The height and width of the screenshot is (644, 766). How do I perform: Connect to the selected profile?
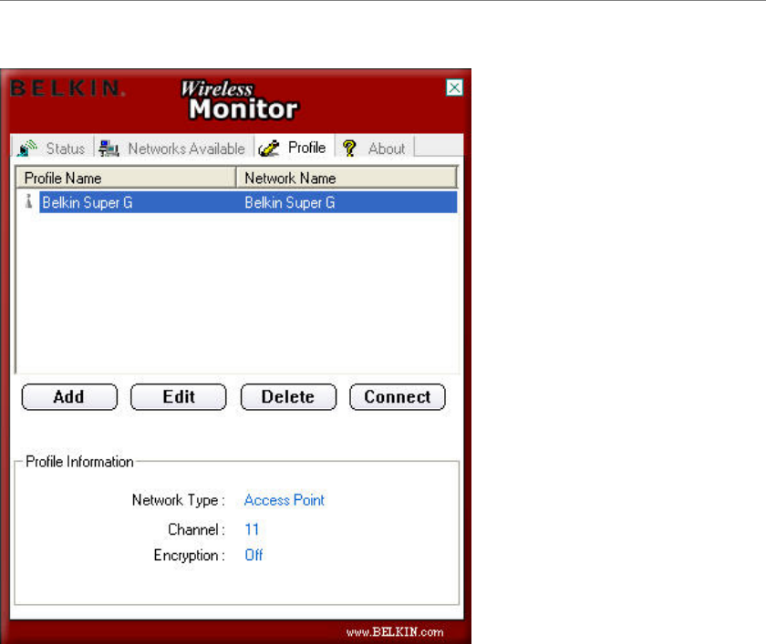398,396
